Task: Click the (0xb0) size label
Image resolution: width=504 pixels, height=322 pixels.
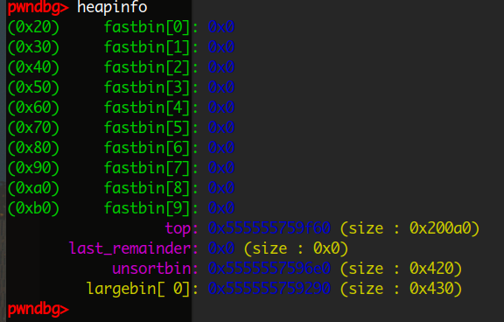Action: pos(34,208)
